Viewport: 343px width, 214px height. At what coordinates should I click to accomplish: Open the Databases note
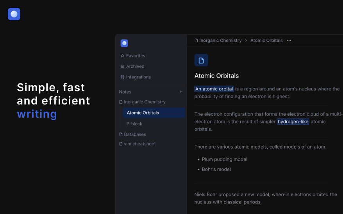point(132,134)
